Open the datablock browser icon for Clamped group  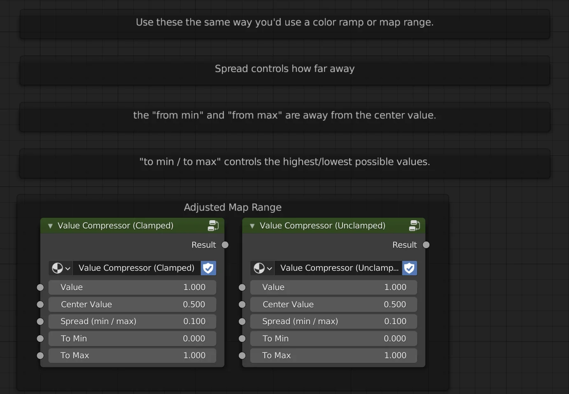pos(58,268)
